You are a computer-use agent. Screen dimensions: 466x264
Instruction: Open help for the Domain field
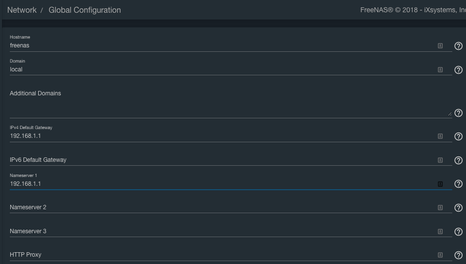coord(459,70)
